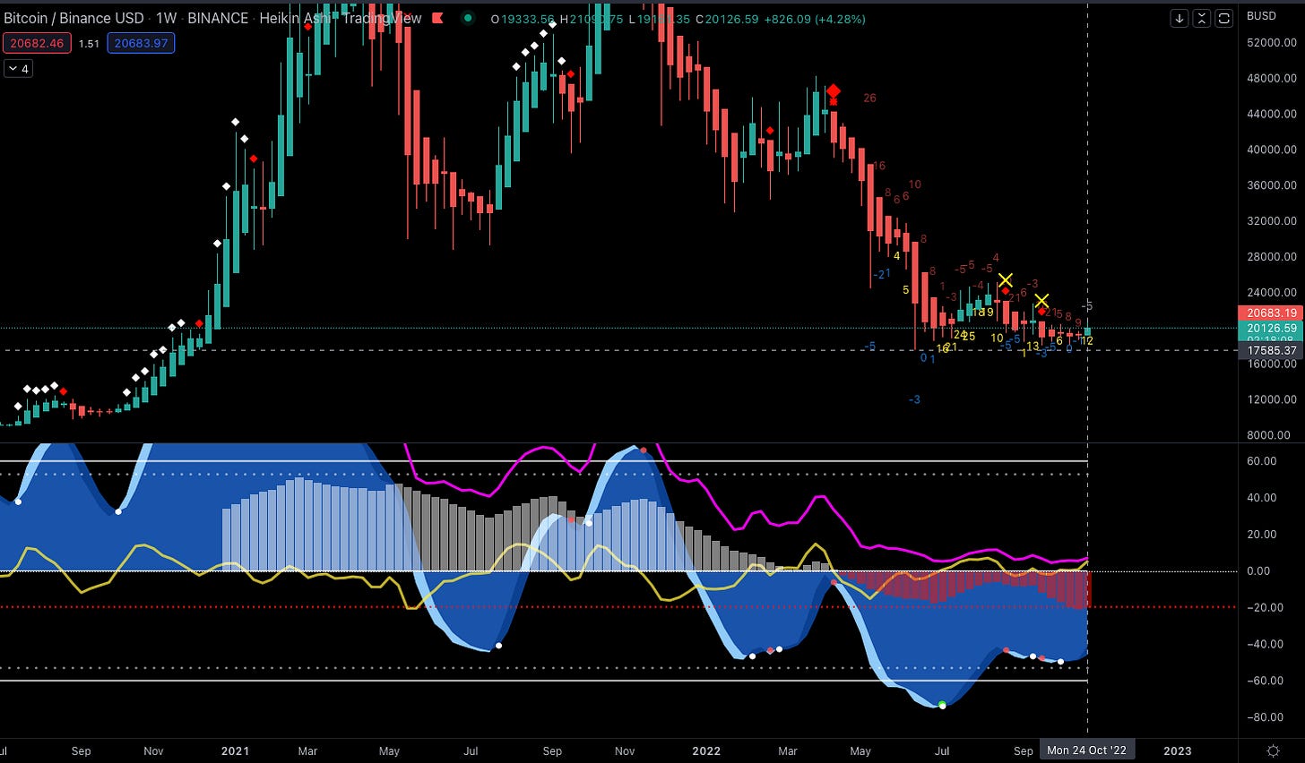Click the large red diamond signal marker

pos(834,91)
